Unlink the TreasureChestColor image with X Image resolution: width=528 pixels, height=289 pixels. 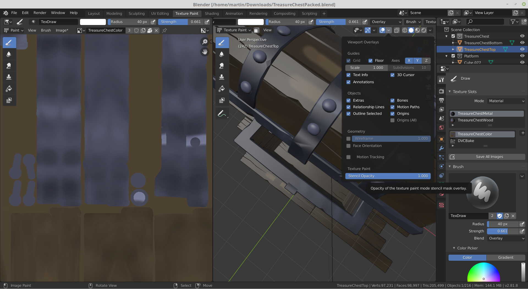[156, 30]
